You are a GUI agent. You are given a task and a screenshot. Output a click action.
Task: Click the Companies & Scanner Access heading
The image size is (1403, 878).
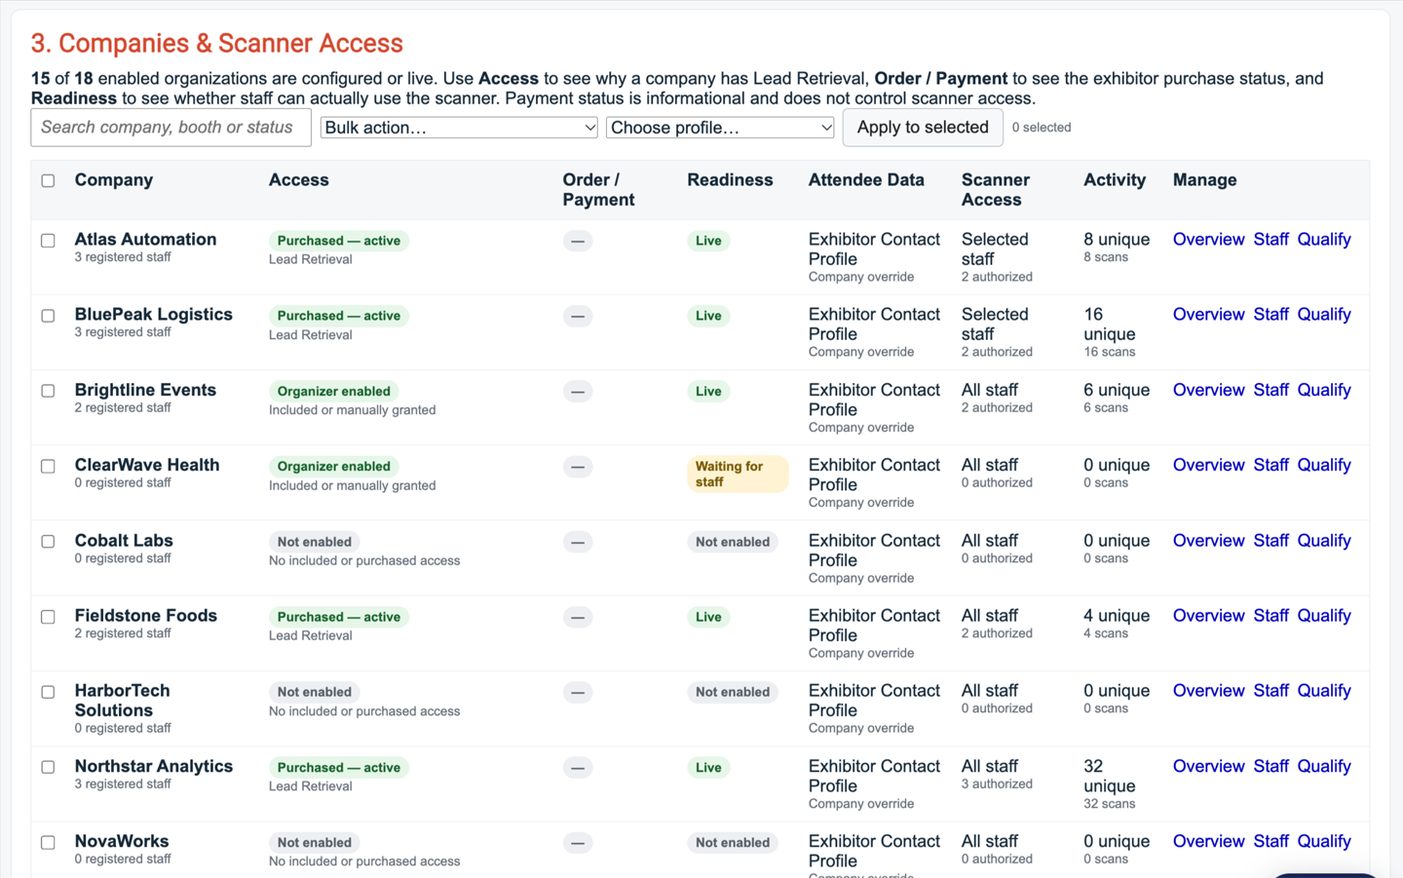[217, 44]
